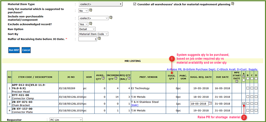Viewport: 266px width, 122px height.
Task: Click the [Edit] link under T & H Stainless Steel
Action: [x=135, y=105]
